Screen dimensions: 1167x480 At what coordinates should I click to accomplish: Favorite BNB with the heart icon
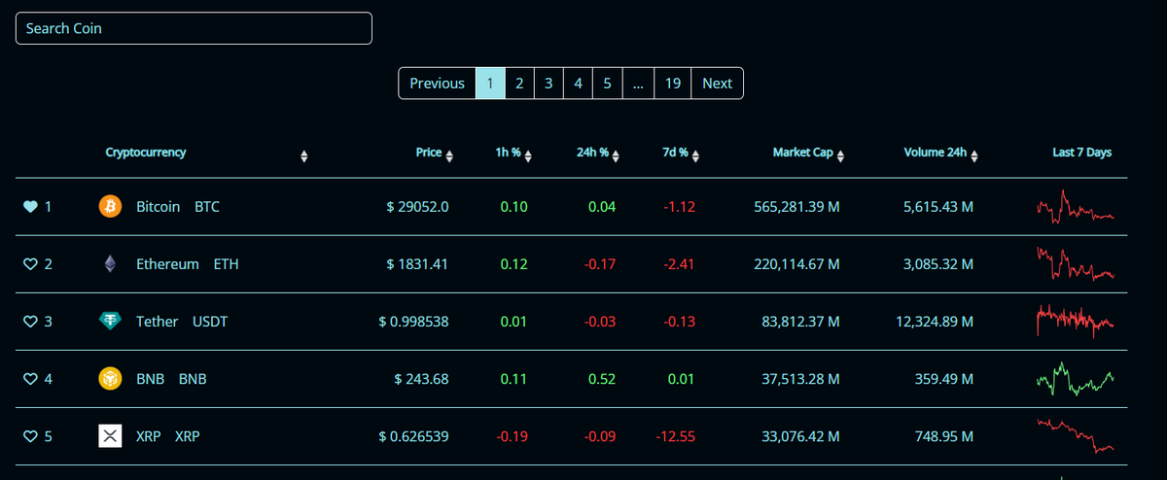pyautogui.click(x=30, y=379)
